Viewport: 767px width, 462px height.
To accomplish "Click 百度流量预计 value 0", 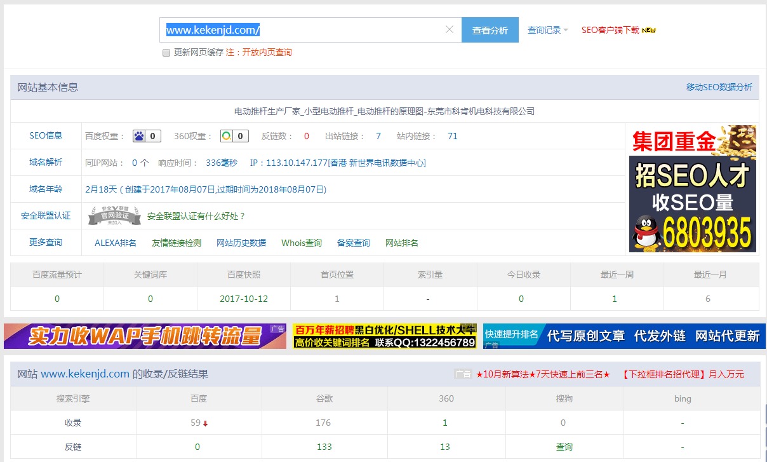I will [57, 299].
